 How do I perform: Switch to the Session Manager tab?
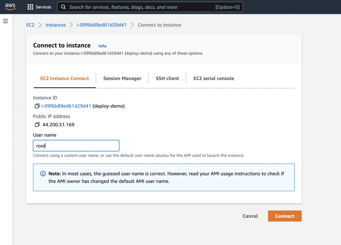122,78
